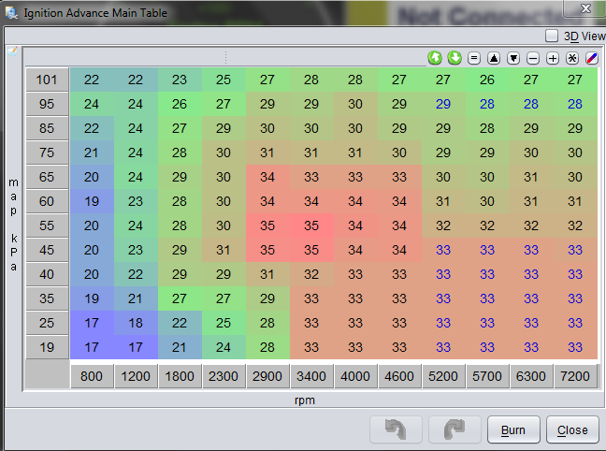Select blue cell 33 at 19 kPa, 7200 rpm
This screenshot has height=451, width=606.
tap(575, 347)
